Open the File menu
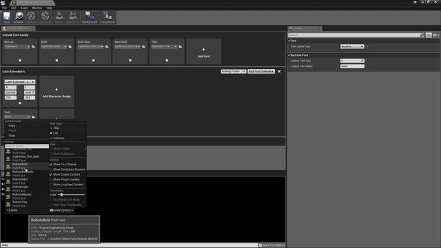Screen dimensions: 441x248 point(5,8)
